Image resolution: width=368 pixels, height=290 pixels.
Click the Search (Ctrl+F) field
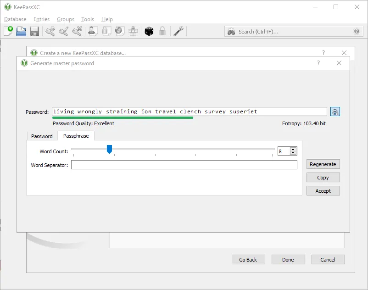click(294, 32)
